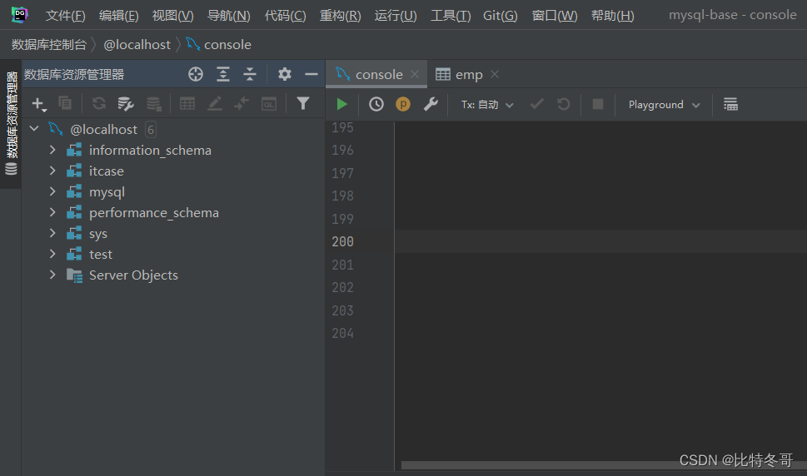The image size is (807, 476).
Task: Select the performance_schema tree item
Action: 154,213
